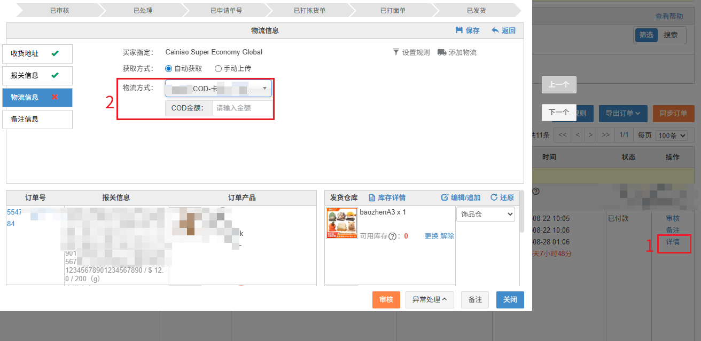Switch to the shipping address tab
The width and height of the screenshot is (701, 341).
coord(37,54)
